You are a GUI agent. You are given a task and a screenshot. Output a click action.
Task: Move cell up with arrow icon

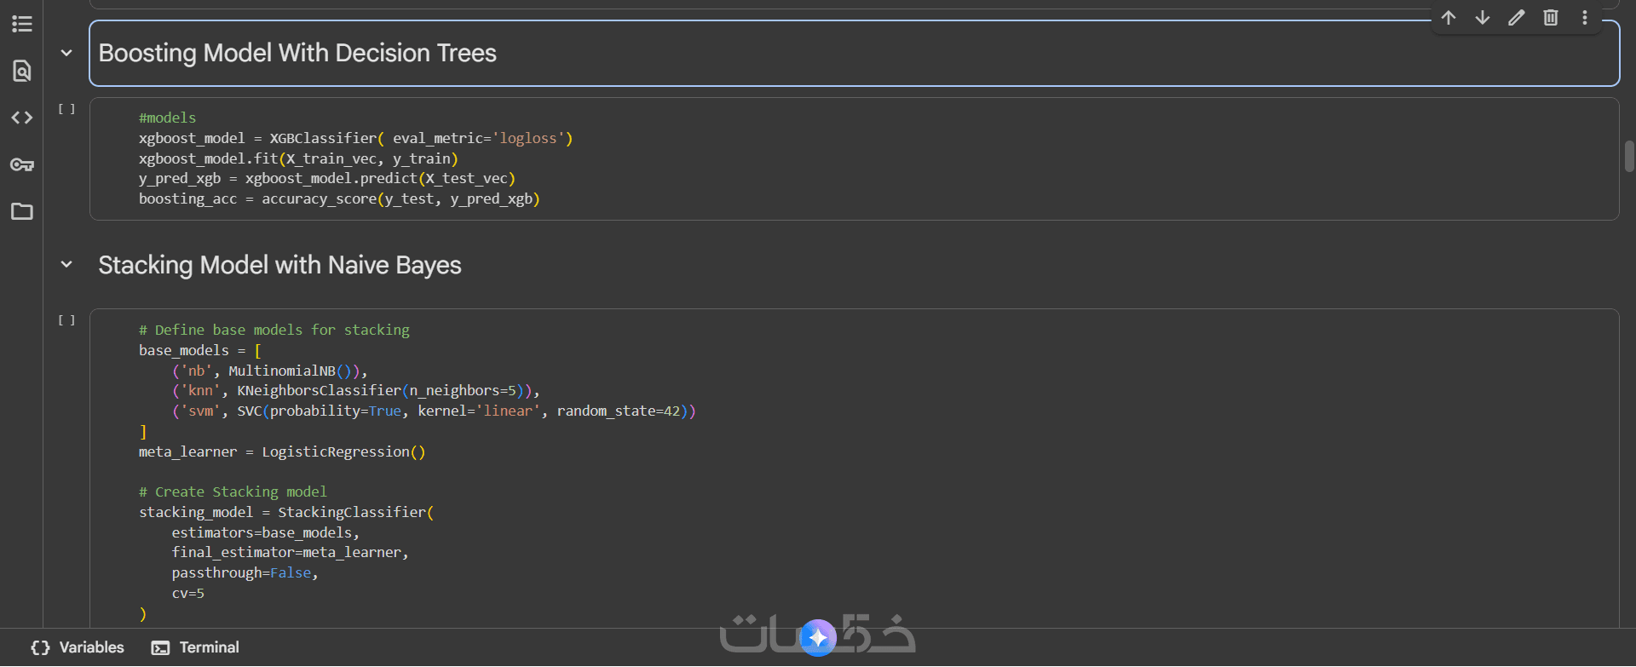coord(1449,18)
